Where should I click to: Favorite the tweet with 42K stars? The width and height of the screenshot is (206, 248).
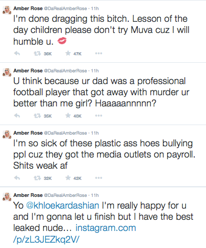click(x=68, y=178)
